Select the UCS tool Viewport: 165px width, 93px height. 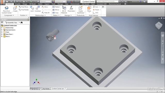(x=95, y=13)
